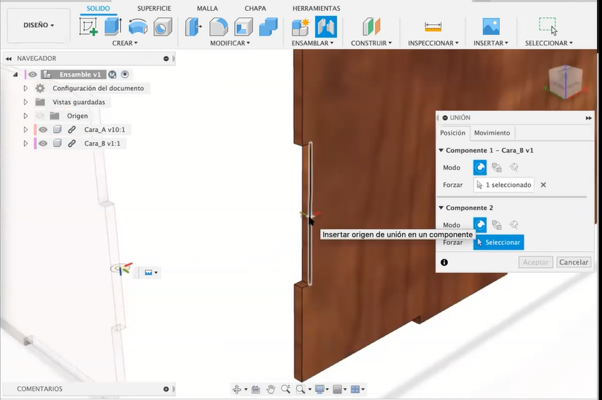Screen dimensions: 602x400
Task: Open the CONSTRUIR dropdown menu
Action: click(371, 43)
